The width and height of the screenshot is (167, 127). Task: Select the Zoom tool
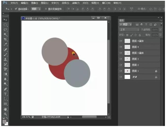tap(5, 114)
